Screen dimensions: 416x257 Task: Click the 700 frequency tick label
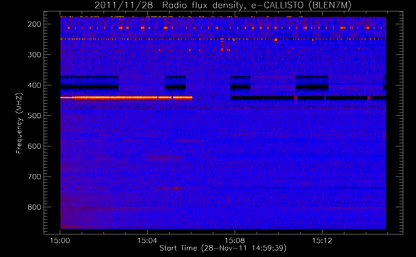click(x=34, y=177)
